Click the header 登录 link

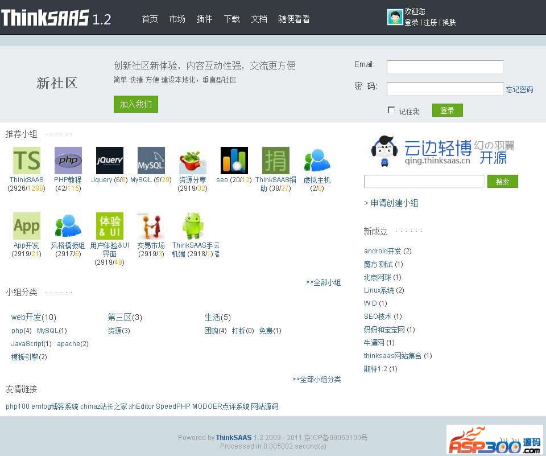(x=411, y=22)
